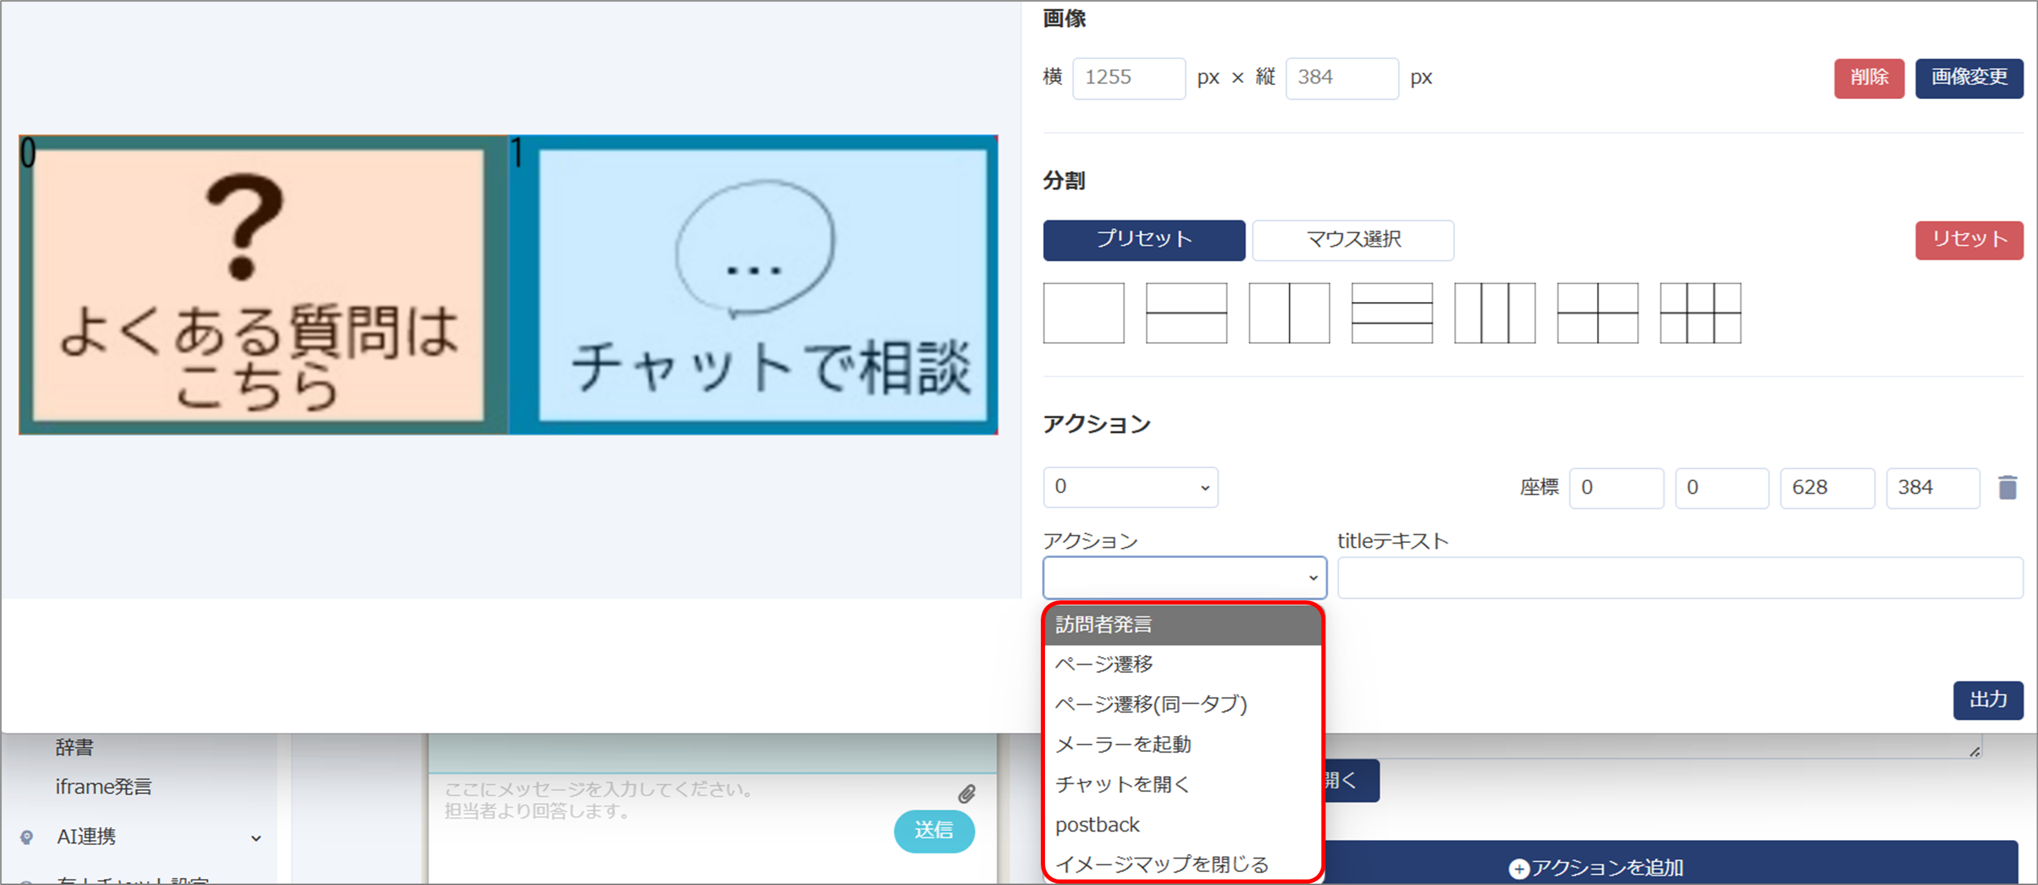
Task: Click the titleテキスト input field
Action: pyautogui.click(x=1681, y=578)
